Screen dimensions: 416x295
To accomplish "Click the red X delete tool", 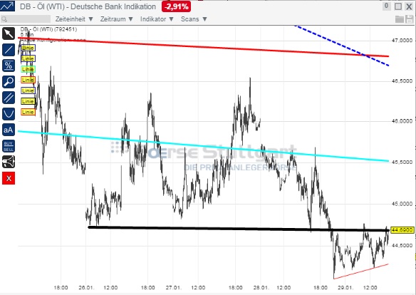I will [9, 178].
